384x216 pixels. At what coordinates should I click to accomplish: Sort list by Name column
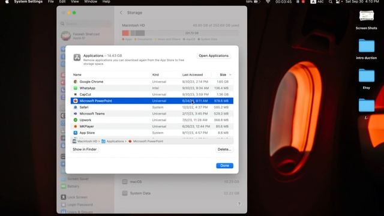77,74
